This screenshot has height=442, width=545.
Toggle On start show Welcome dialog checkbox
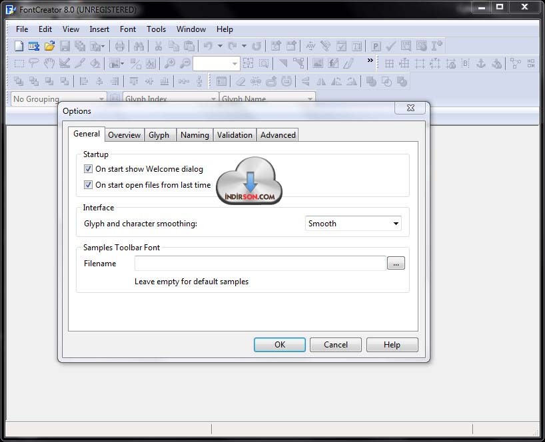point(88,168)
